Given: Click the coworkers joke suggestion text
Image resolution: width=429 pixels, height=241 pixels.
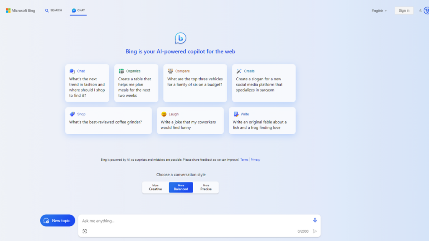Looking at the screenshot, I should tap(188, 125).
